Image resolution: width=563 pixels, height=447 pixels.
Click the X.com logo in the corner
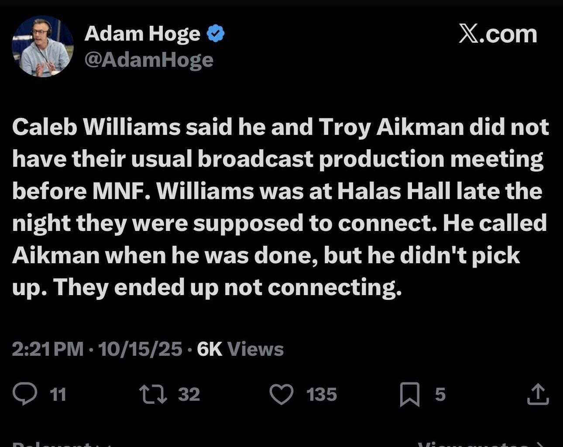pos(498,33)
